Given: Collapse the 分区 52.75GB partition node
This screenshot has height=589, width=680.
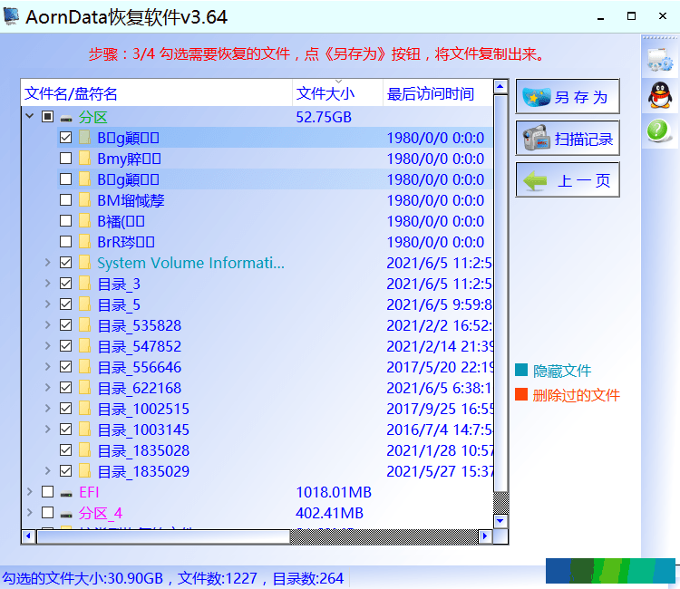Looking at the screenshot, I should point(30,116).
